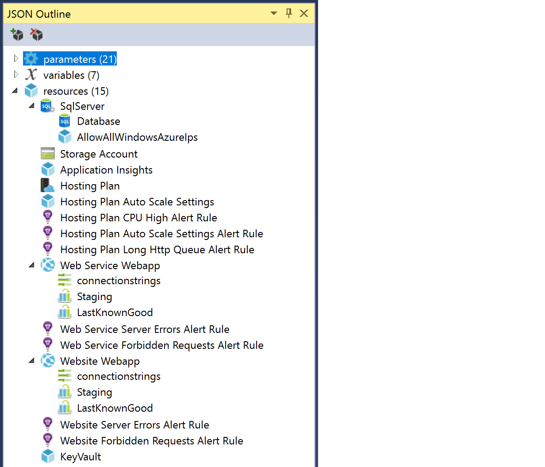Select Staging slot under Web Service Webapp

pos(94,297)
